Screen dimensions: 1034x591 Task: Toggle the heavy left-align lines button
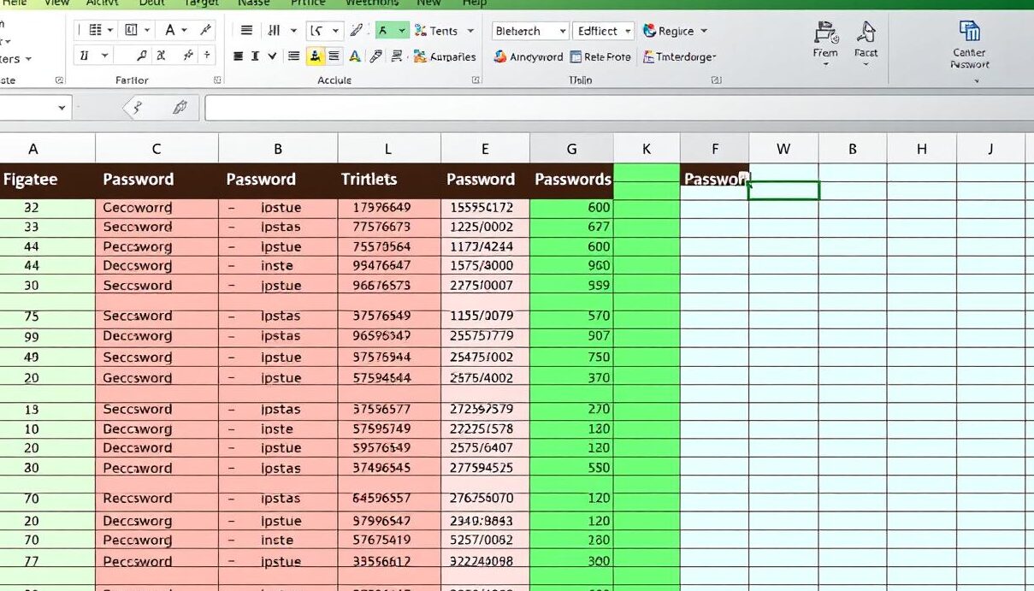click(x=239, y=56)
